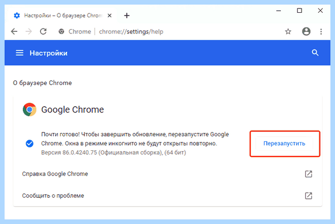Maximize the browser window
Image resolution: width=335 pixels, height=224 pixels.
(299, 11)
